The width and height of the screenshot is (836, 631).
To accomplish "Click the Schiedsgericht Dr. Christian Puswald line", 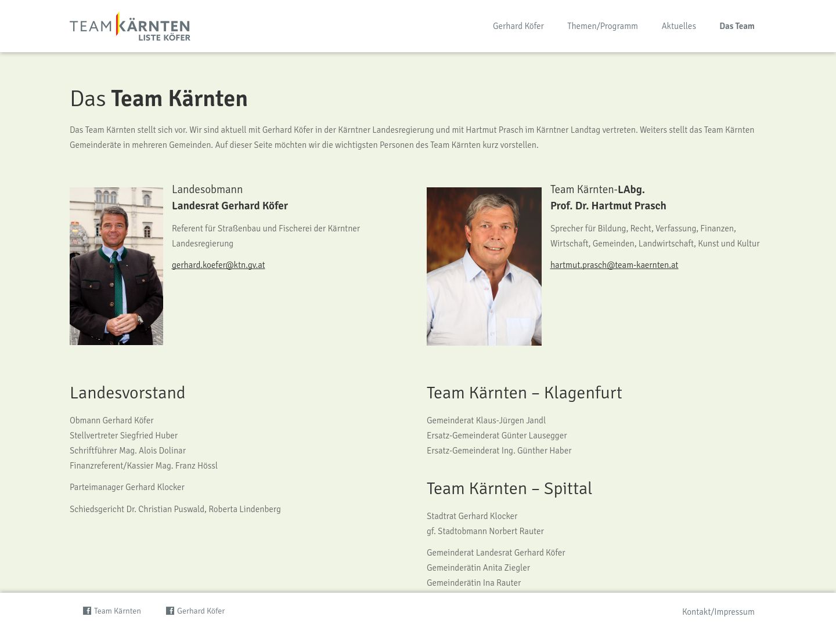I will pos(175,509).
